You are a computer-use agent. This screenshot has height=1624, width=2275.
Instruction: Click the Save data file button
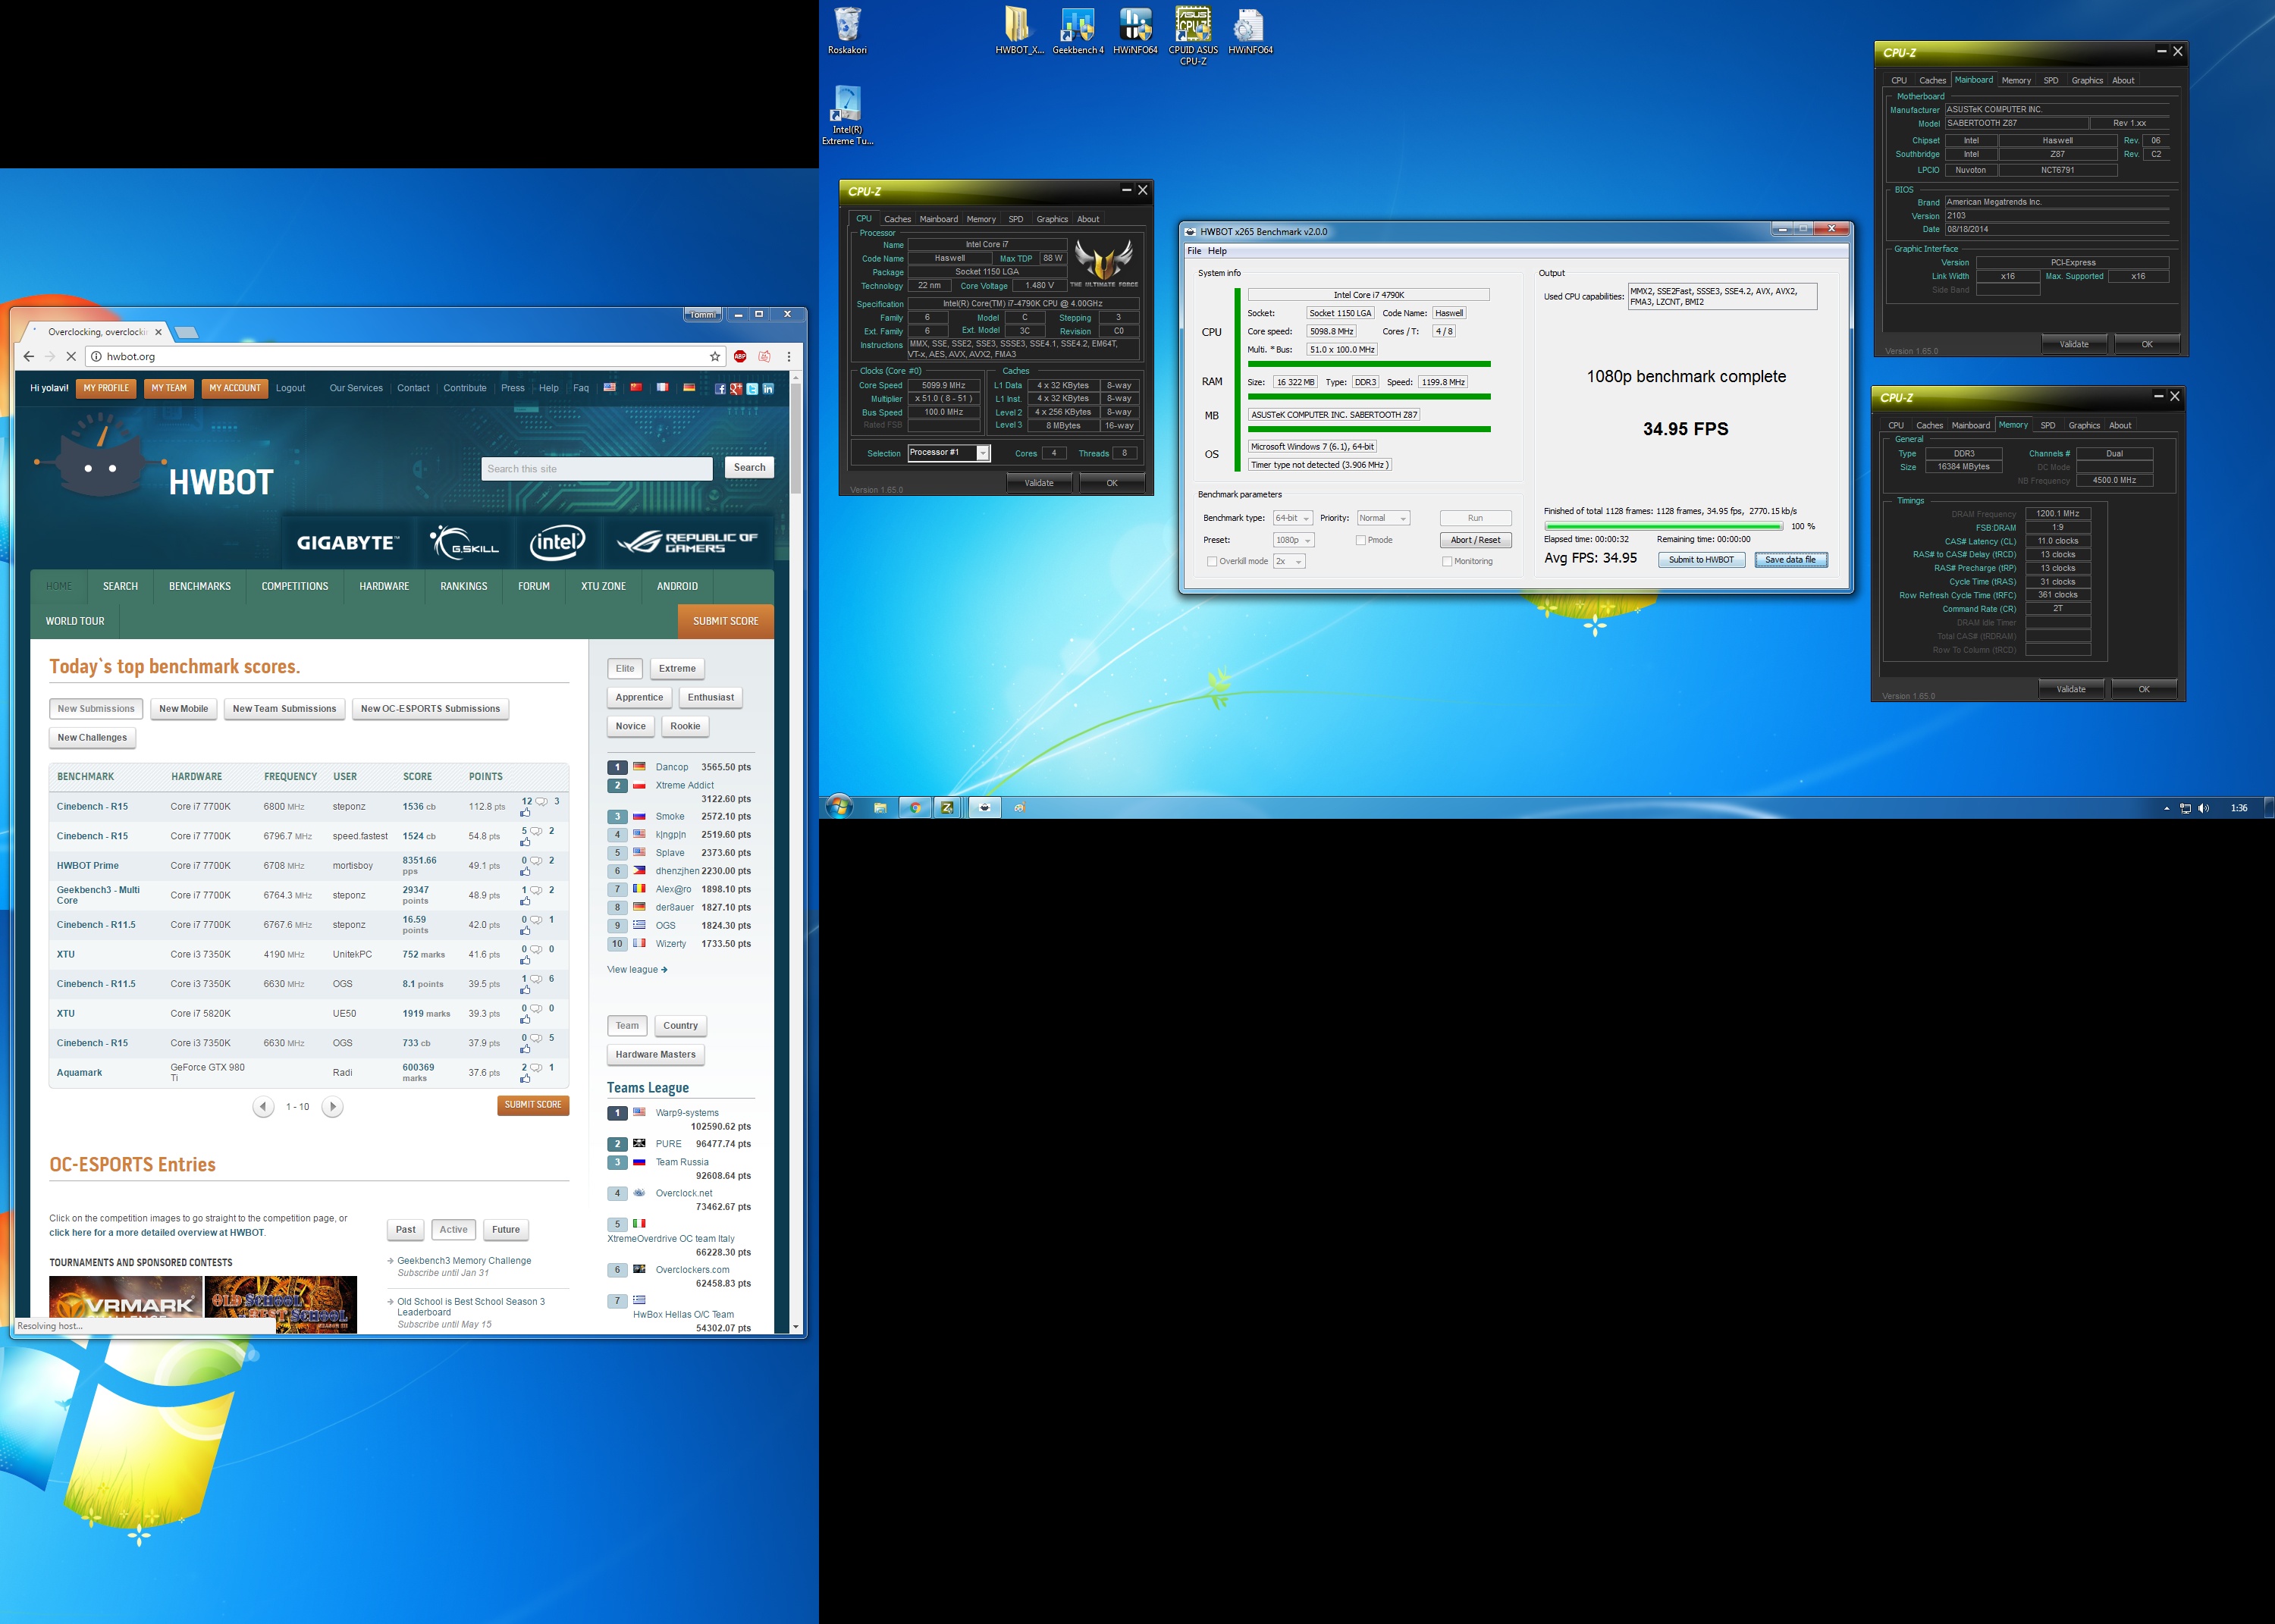(x=1791, y=560)
